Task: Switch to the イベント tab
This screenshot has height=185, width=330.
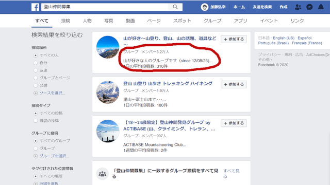Action: pyautogui.click(x=269, y=21)
